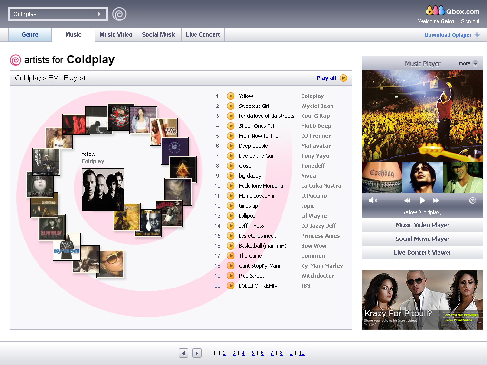Play track 17 The Game by Common

(x=231, y=256)
